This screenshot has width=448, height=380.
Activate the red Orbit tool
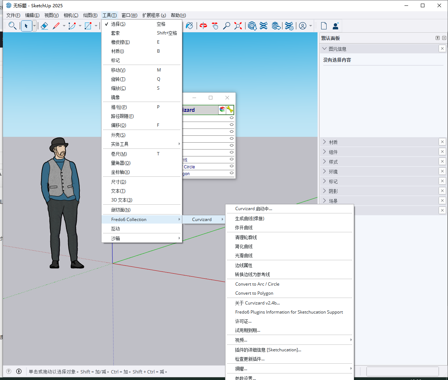pyautogui.click(x=203, y=26)
